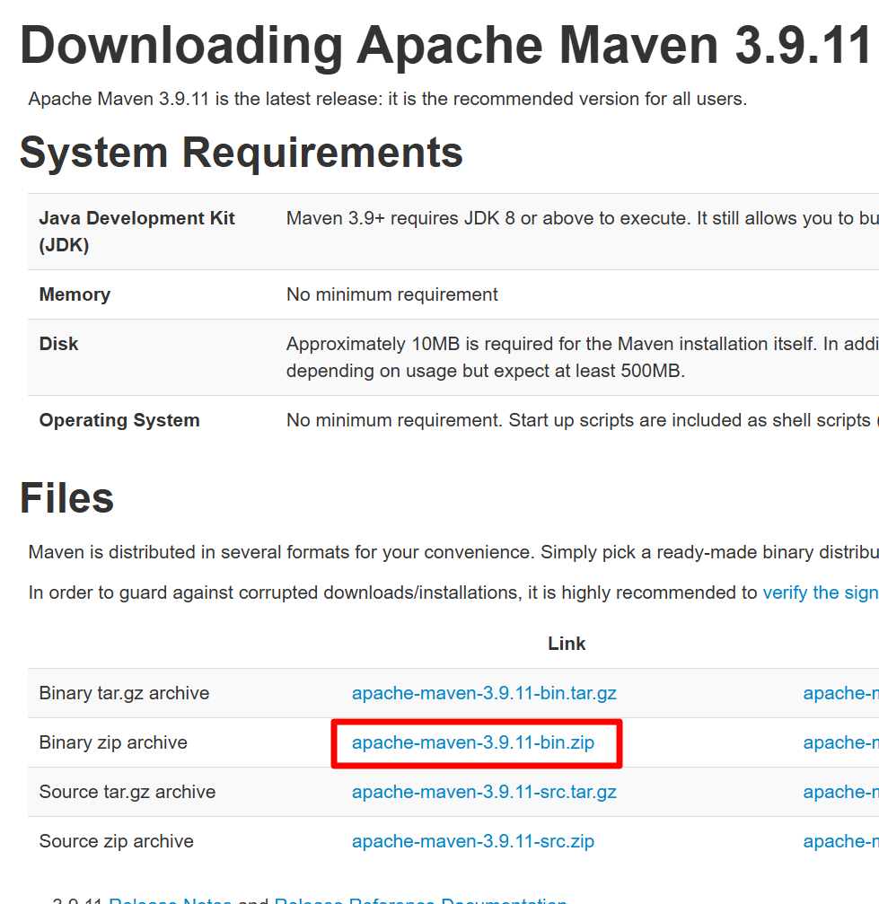Click the 'Start up scripts are included' text

(693, 420)
